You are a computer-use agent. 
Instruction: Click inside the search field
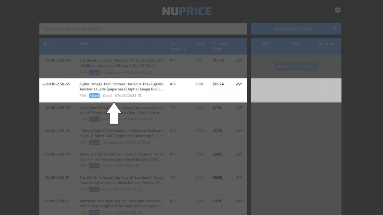click(x=143, y=29)
